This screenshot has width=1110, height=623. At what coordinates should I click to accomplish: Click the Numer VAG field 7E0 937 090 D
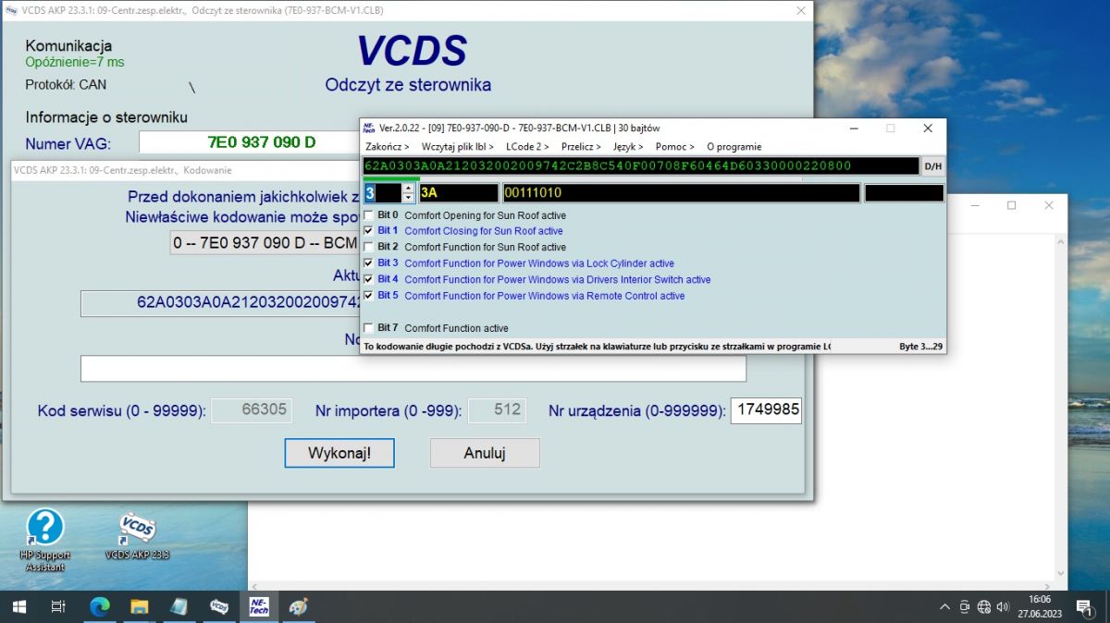click(250, 142)
